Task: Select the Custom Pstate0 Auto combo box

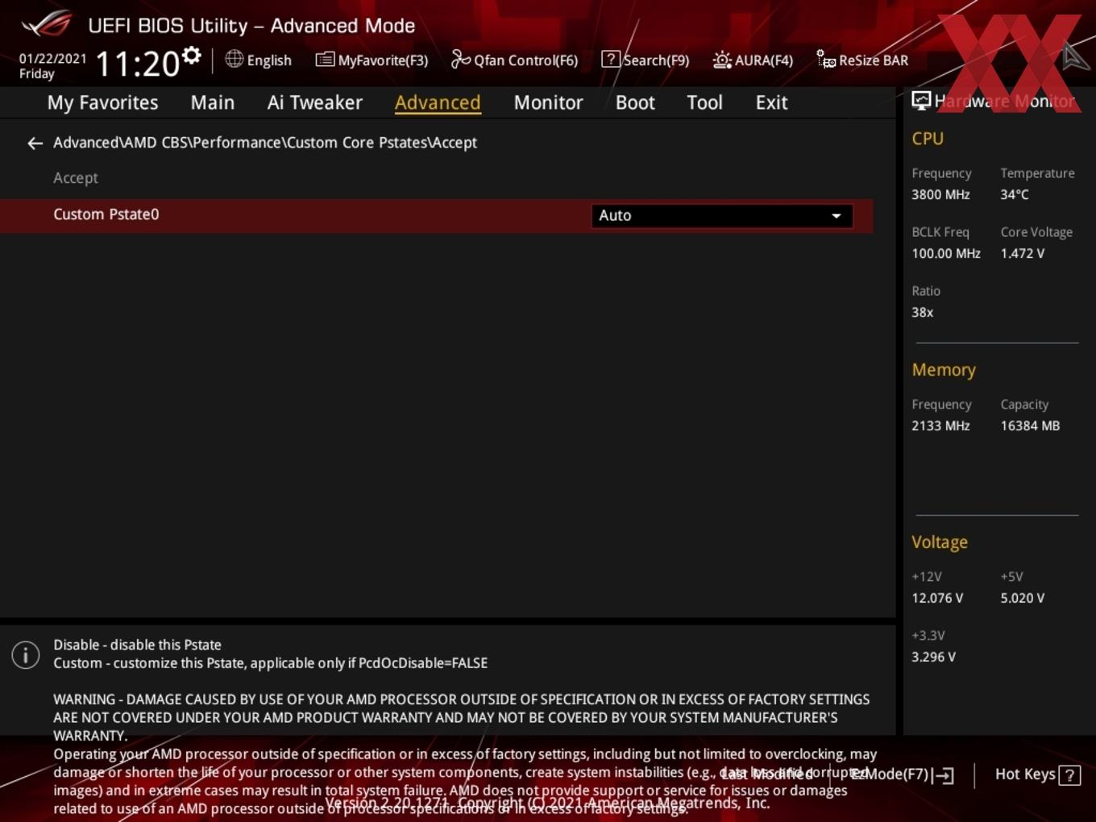Action: click(x=722, y=216)
